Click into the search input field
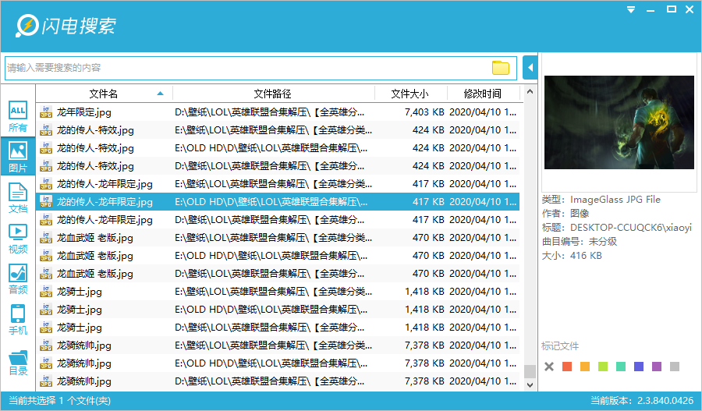Image resolution: width=702 pixels, height=411 pixels. pyautogui.click(x=246, y=68)
